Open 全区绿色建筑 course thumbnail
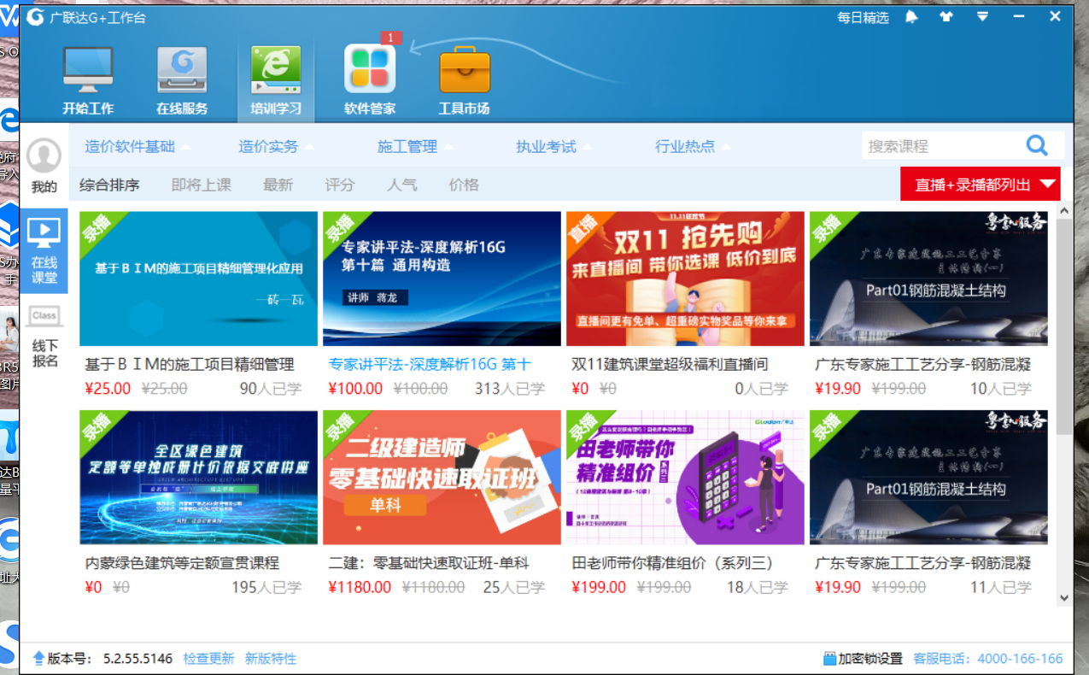Image resolution: width=1089 pixels, height=675 pixels. pyautogui.click(x=198, y=478)
